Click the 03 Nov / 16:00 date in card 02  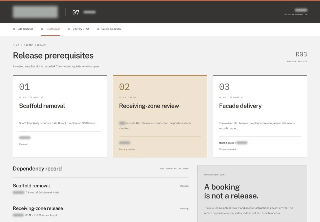[x=127, y=98]
